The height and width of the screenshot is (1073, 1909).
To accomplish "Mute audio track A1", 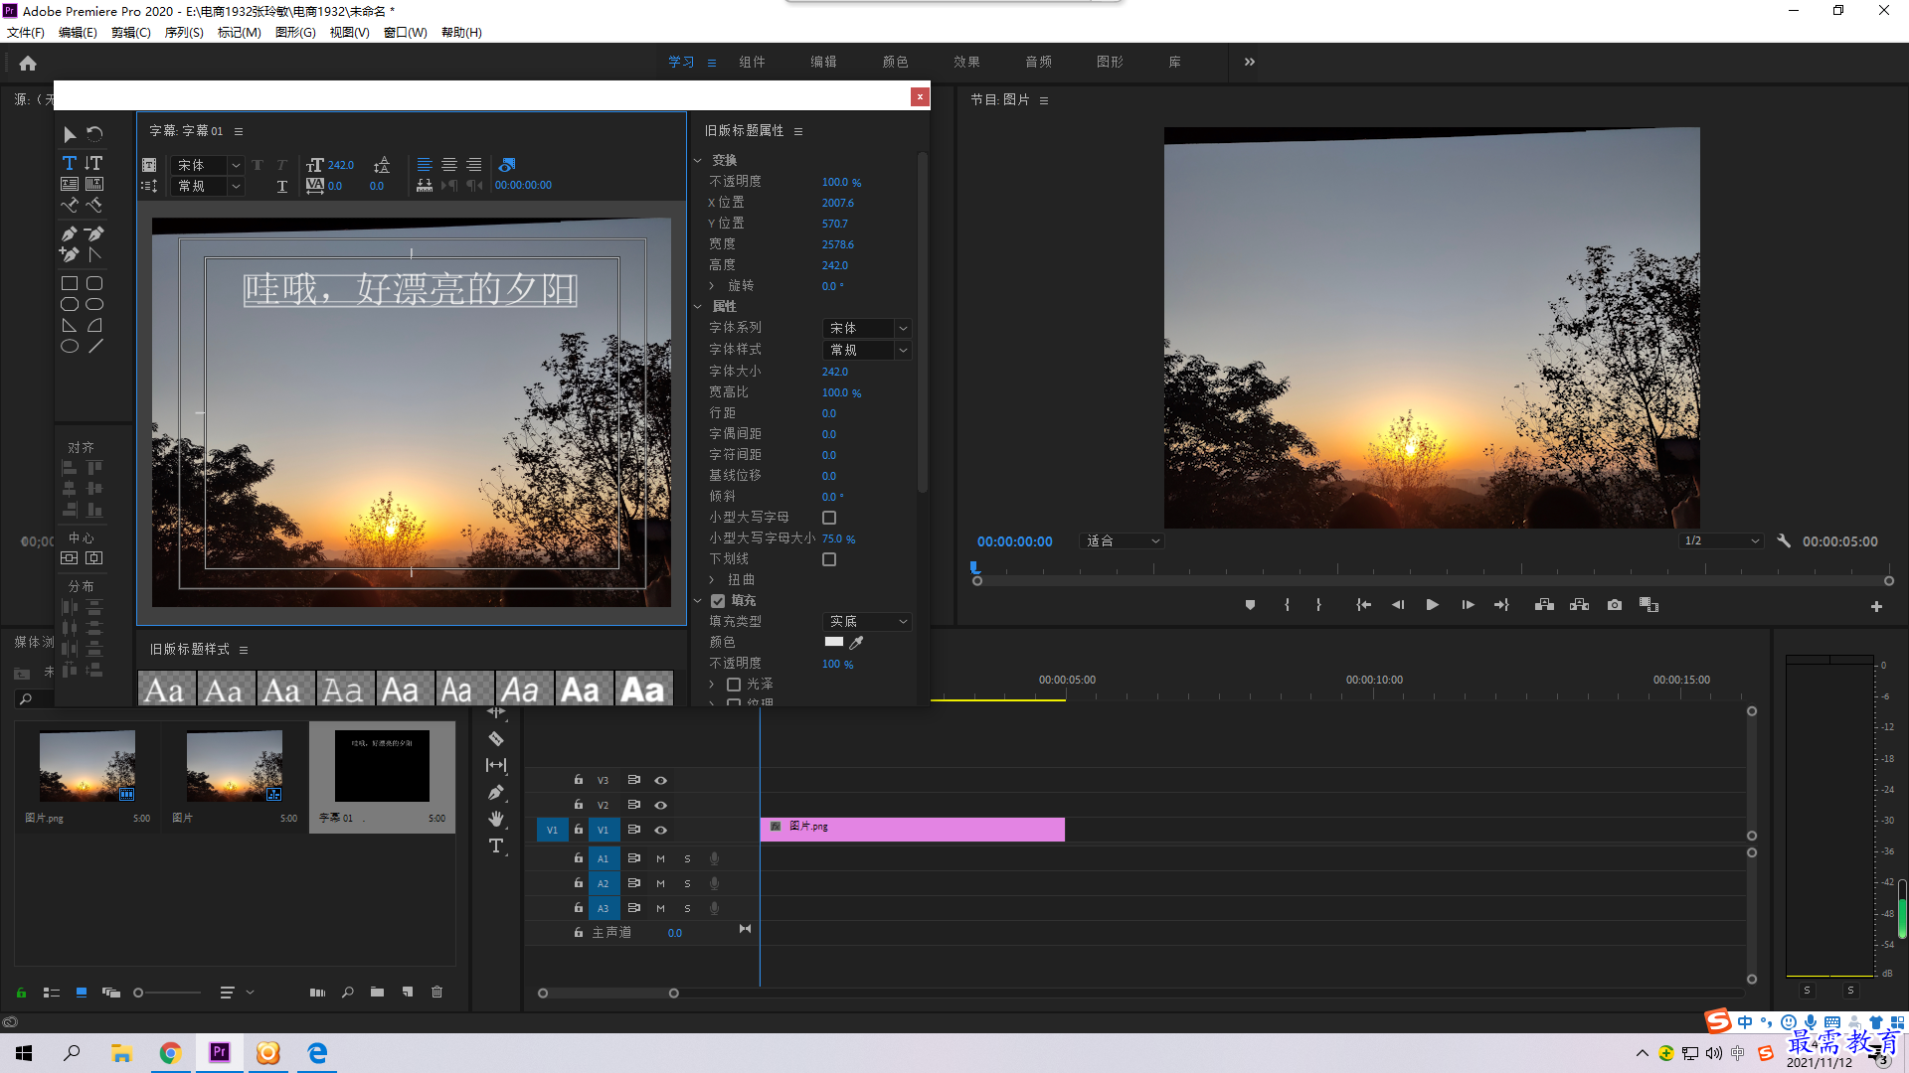I will click(660, 858).
